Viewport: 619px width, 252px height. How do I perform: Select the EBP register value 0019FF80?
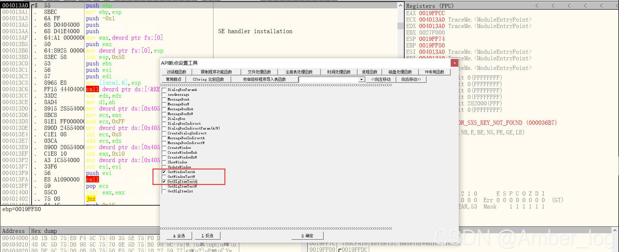coord(432,45)
